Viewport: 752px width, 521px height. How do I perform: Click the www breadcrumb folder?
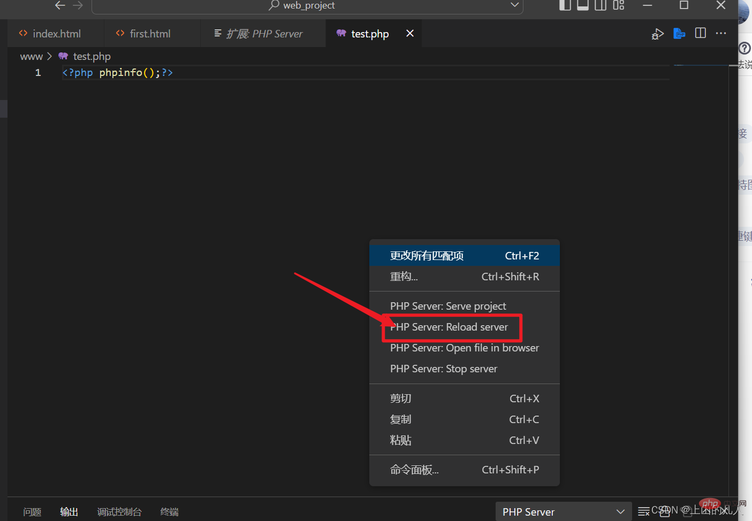point(31,56)
